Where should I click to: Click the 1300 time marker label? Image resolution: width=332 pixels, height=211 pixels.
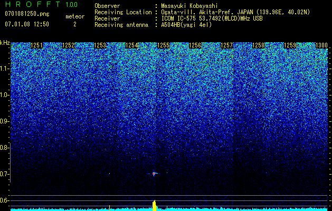pos(321,45)
